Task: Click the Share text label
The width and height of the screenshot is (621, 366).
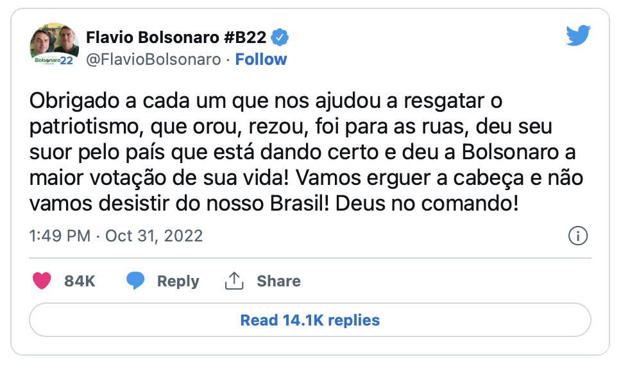Action: click(x=278, y=281)
